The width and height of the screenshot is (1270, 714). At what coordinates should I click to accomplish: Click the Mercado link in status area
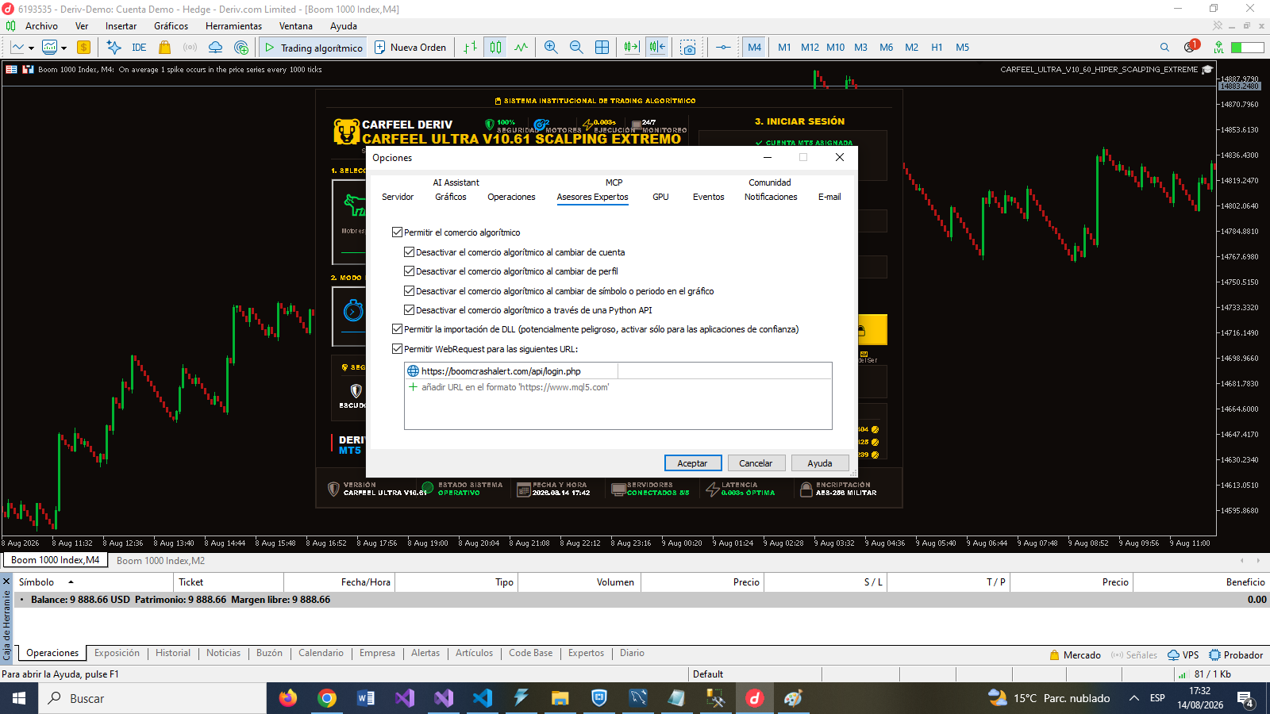[x=1075, y=655]
